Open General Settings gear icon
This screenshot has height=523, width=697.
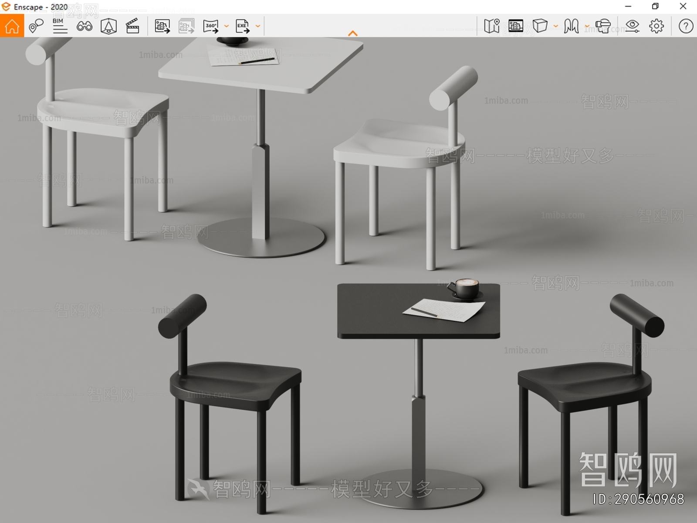pos(656,26)
